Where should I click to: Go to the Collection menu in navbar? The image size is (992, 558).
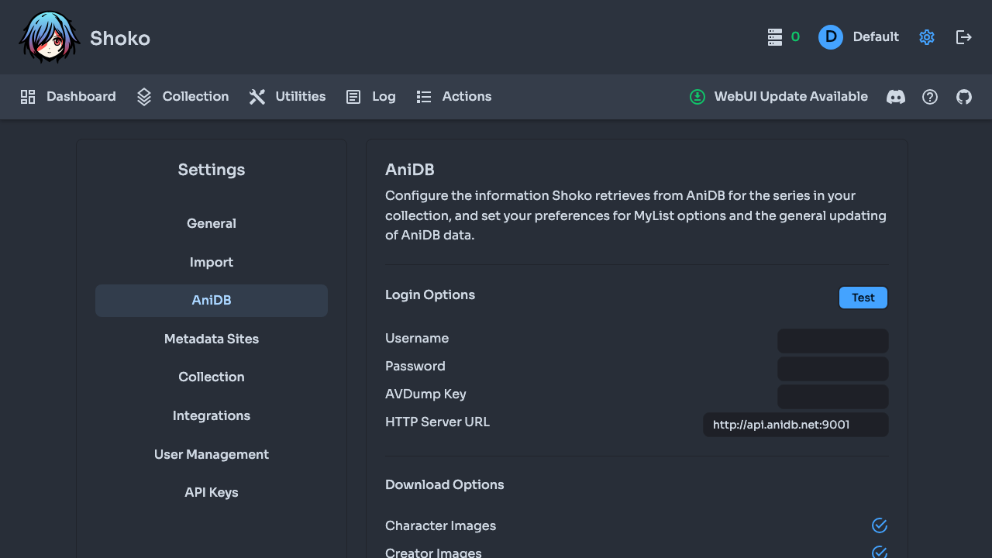[182, 97]
